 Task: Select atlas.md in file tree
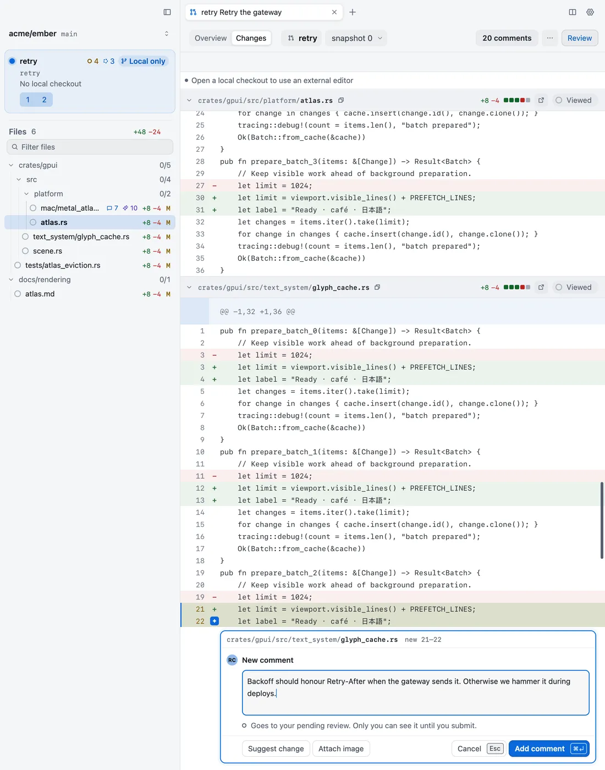(x=90, y=294)
